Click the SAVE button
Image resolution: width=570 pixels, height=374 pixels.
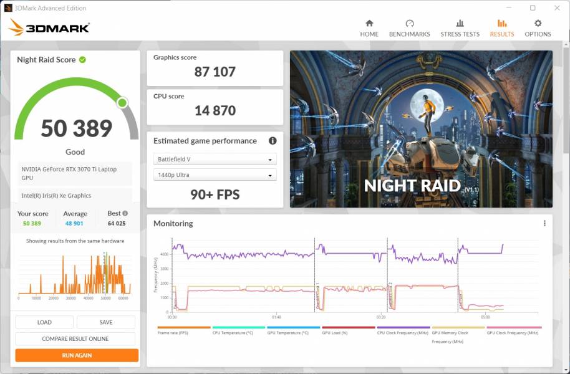point(106,322)
